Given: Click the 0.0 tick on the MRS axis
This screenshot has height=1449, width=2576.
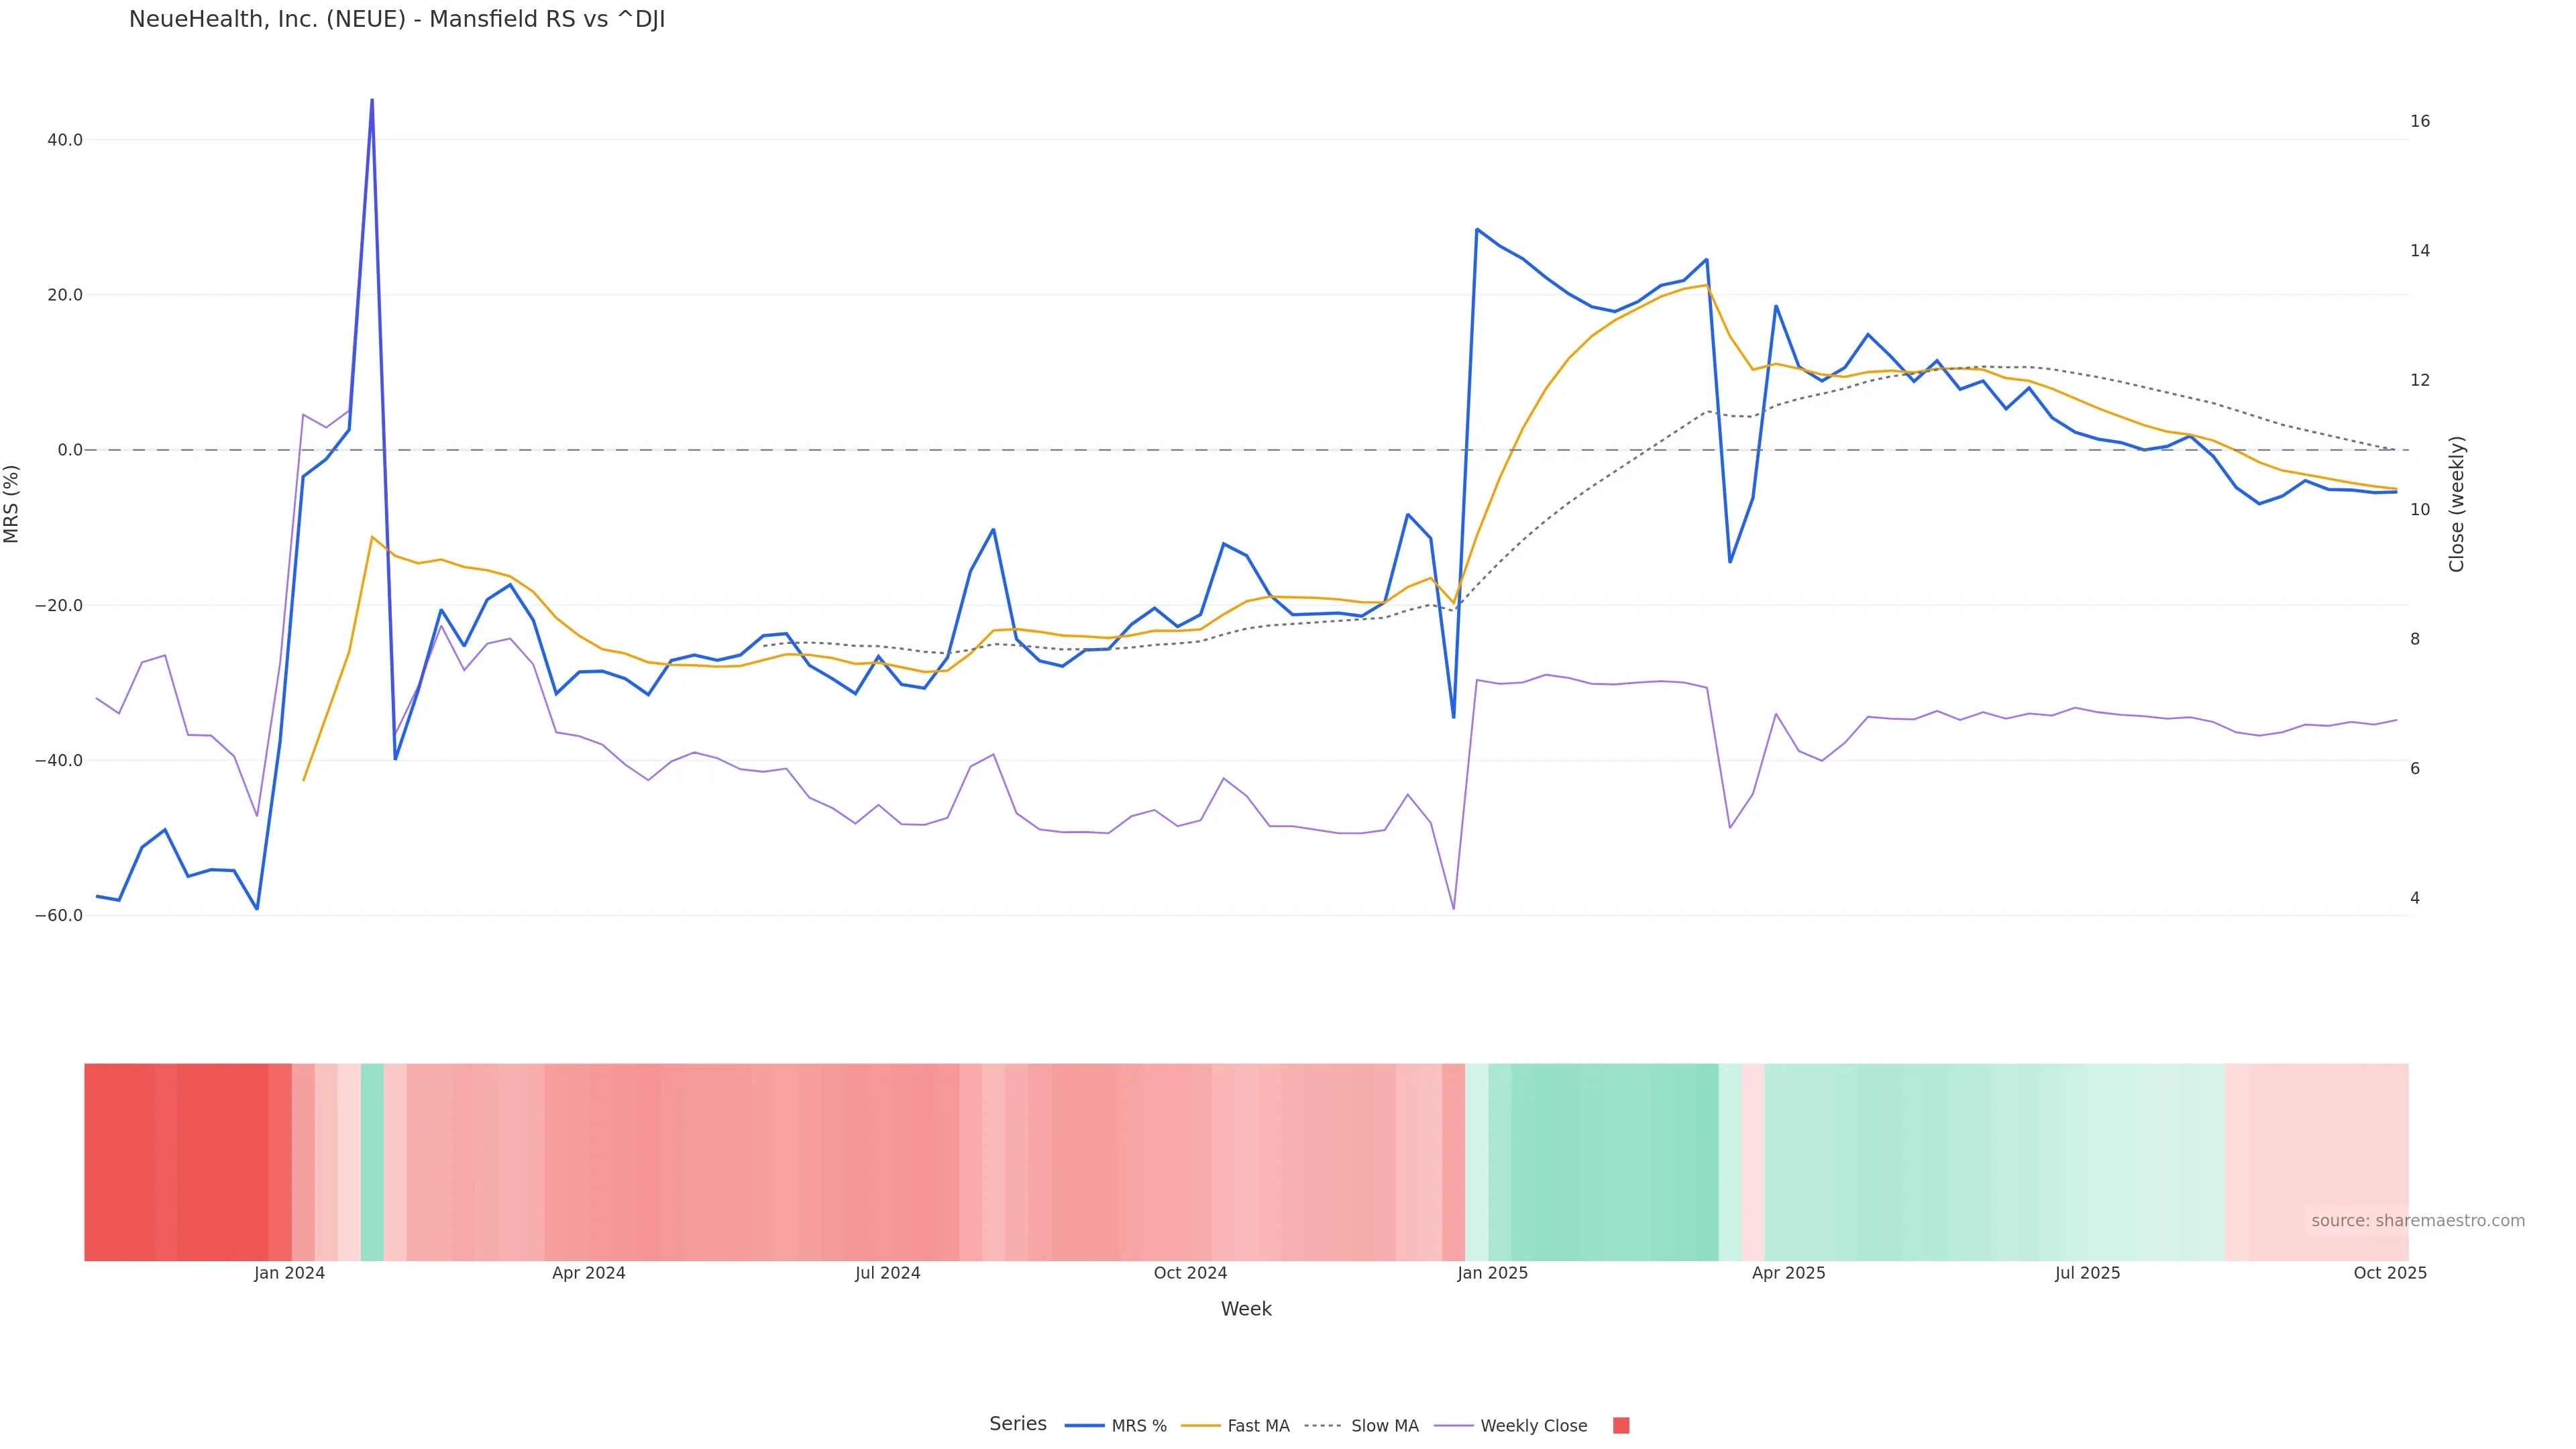Looking at the screenshot, I should pyautogui.click(x=70, y=450).
